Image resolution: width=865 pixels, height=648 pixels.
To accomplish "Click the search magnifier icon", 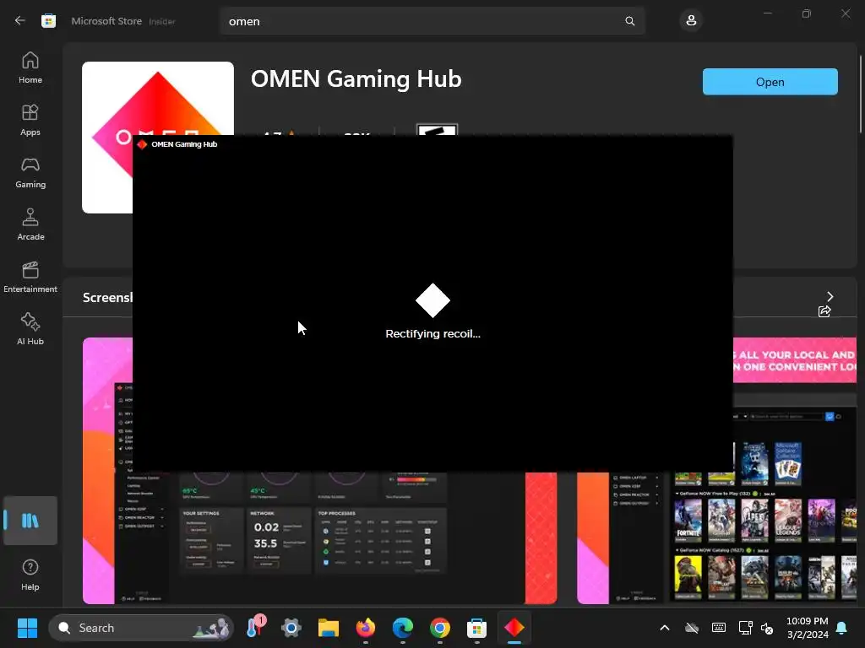I will tap(629, 21).
